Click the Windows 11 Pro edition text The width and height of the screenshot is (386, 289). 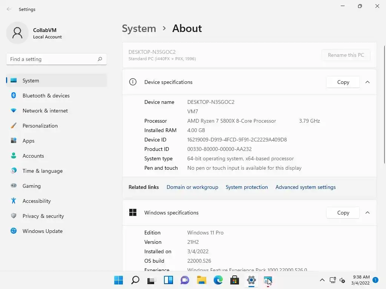[x=205, y=233]
